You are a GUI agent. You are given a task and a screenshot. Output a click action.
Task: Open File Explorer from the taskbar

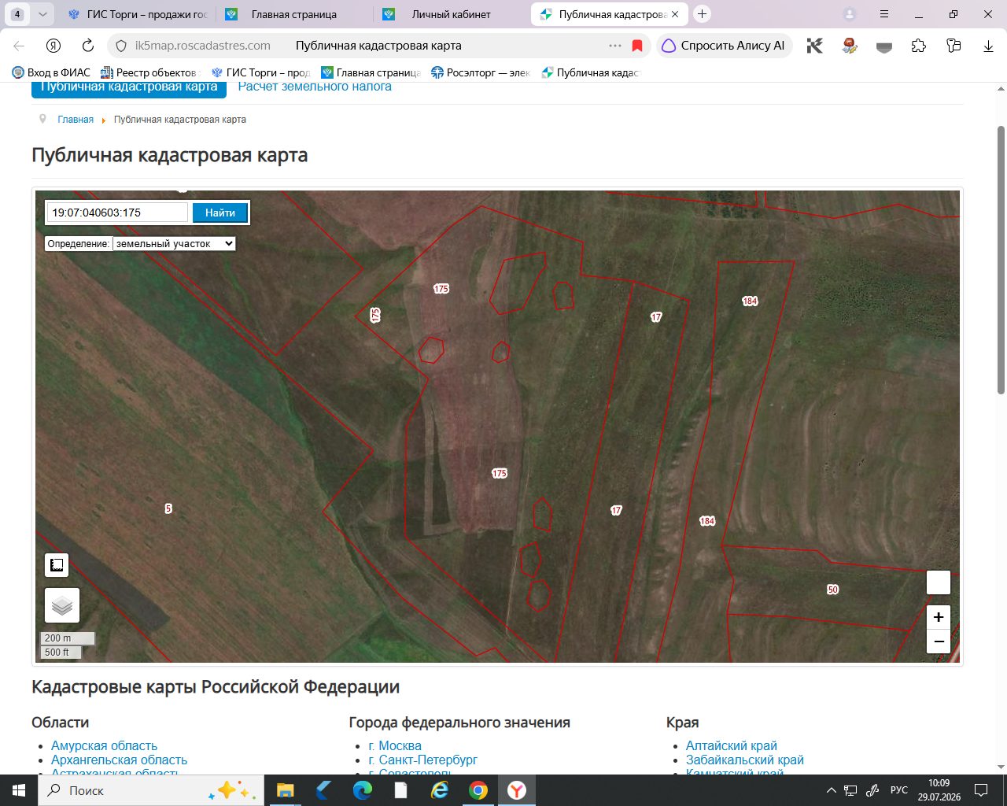(285, 790)
